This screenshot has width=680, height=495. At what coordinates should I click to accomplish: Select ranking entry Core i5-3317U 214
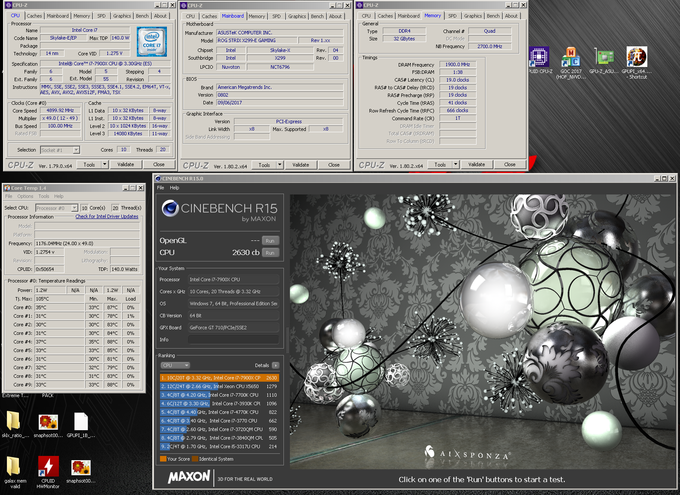219,446
